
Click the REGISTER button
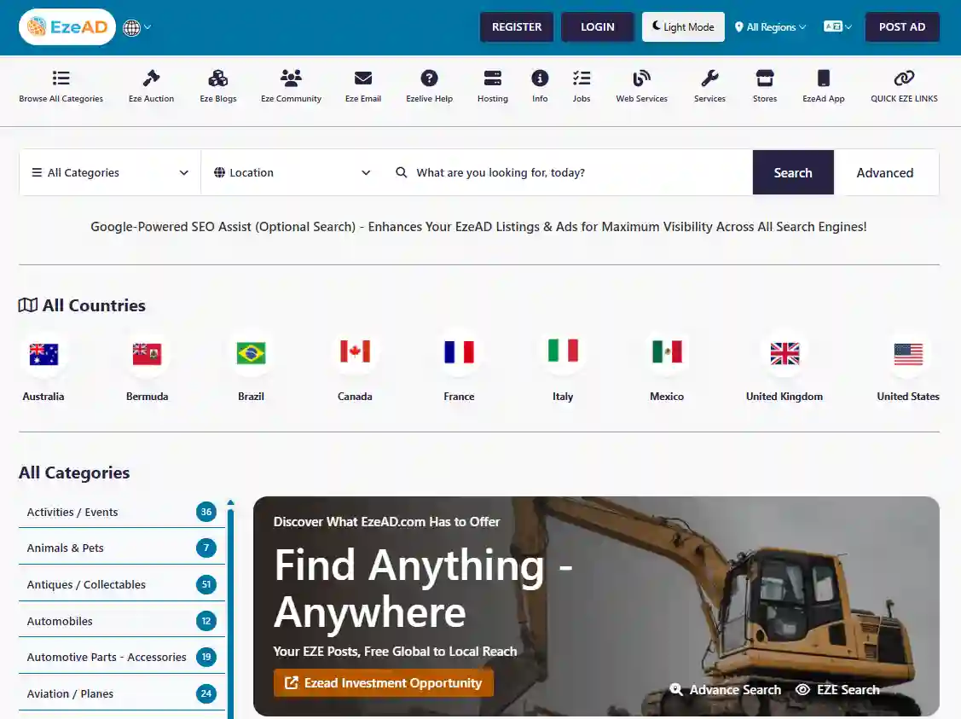click(x=517, y=27)
